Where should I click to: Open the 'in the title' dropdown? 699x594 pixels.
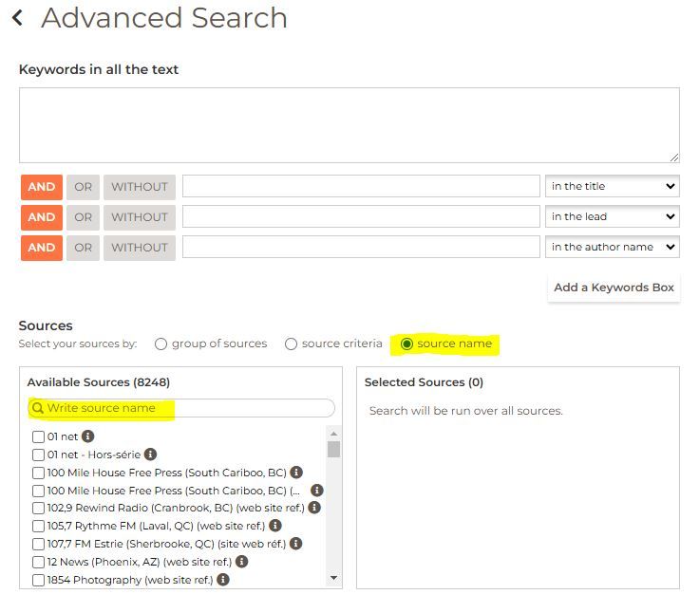pyautogui.click(x=613, y=187)
